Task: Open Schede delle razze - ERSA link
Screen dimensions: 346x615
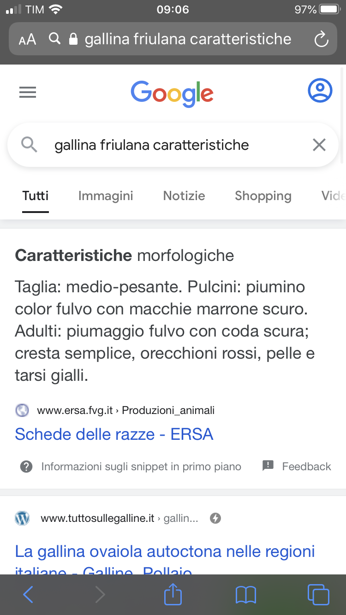Action: (114, 434)
